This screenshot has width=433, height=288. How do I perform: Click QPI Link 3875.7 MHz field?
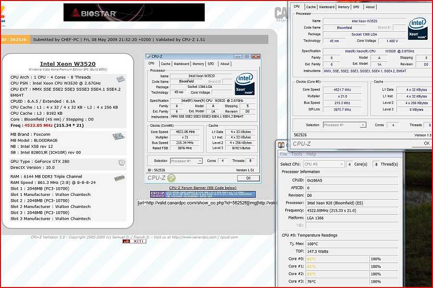(342, 110)
